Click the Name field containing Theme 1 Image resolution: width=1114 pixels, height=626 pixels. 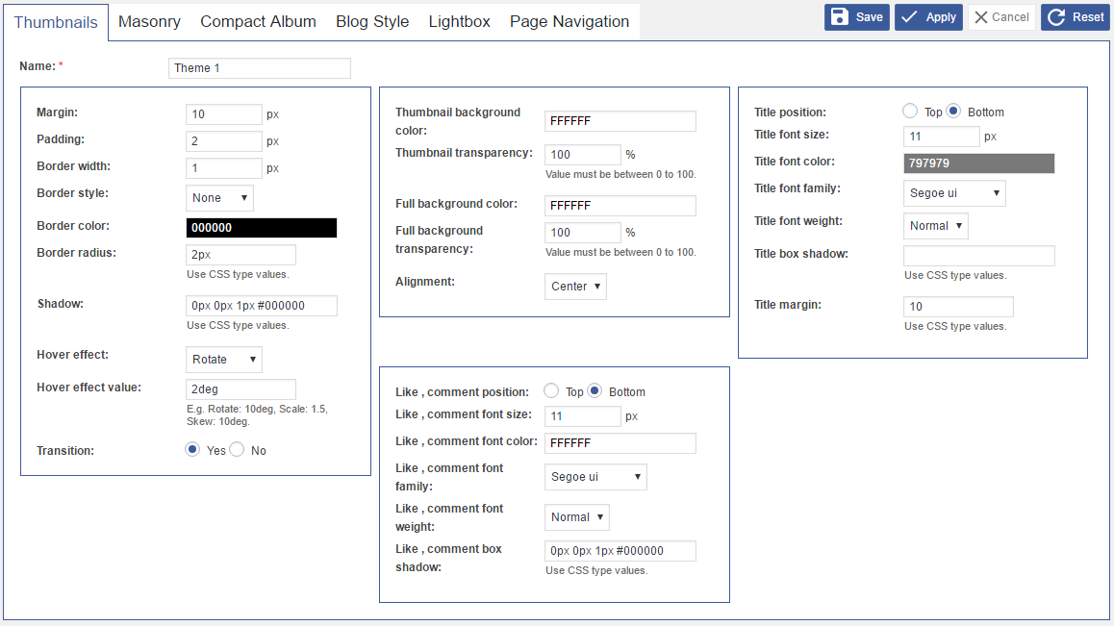[259, 68]
